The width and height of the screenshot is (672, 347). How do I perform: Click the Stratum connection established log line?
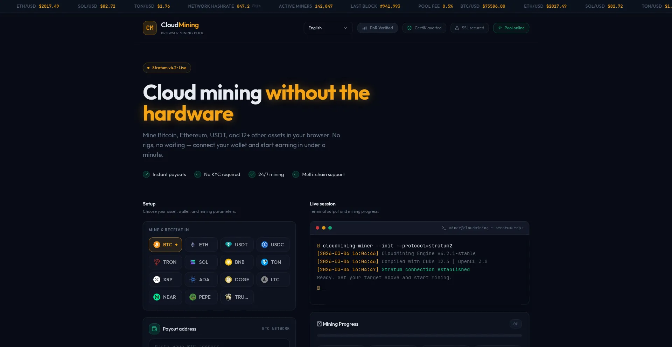(x=393, y=269)
